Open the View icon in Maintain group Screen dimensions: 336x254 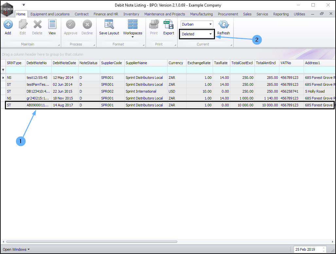point(52,25)
